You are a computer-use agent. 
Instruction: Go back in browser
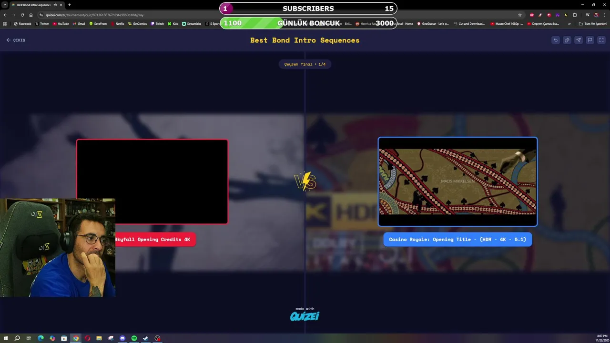[x=5, y=15]
